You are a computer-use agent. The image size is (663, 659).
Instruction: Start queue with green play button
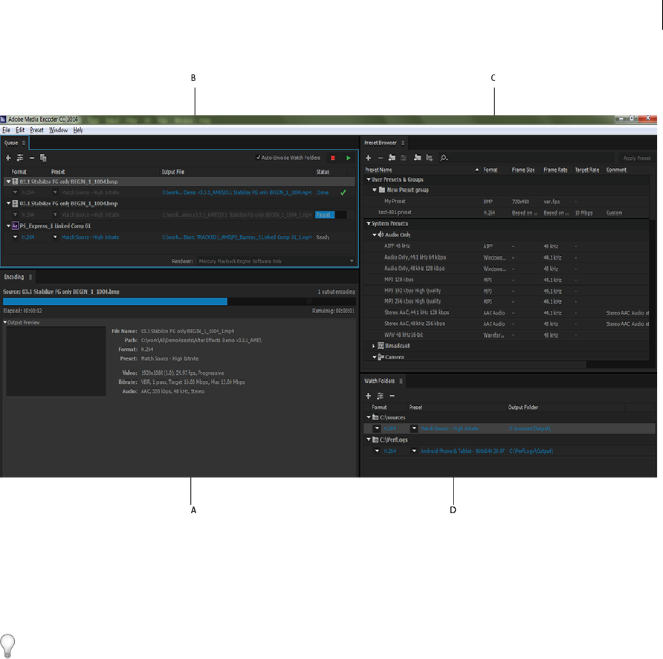click(x=349, y=158)
